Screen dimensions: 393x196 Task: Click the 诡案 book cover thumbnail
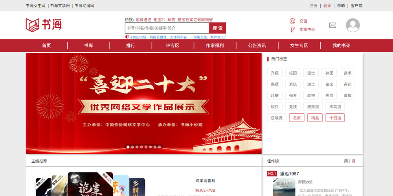[90, 184]
